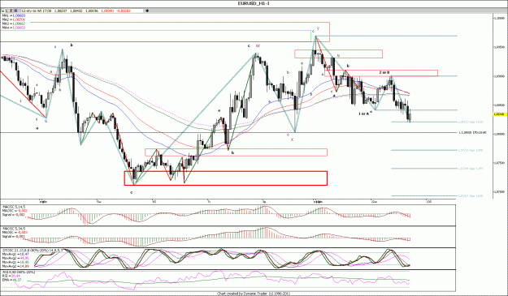The width and height of the screenshot is (508, 296).
Task: Click the MAOSC 5,34,5 indicator title
Action: click(x=13, y=229)
